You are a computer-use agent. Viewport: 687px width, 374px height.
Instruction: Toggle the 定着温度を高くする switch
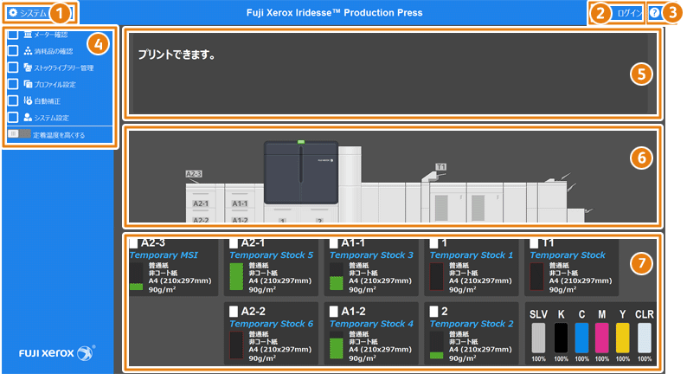(x=18, y=135)
